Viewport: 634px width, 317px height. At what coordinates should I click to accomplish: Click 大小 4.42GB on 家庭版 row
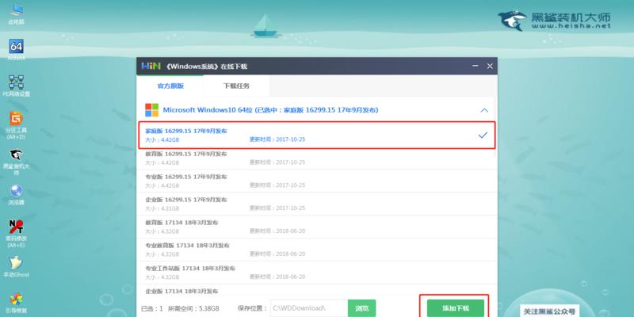click(x=162, y=139)
